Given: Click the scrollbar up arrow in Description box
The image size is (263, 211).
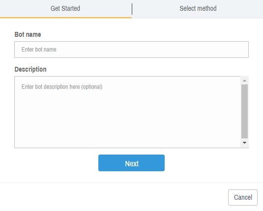Looking at the screenshot, I should (244, 80).
